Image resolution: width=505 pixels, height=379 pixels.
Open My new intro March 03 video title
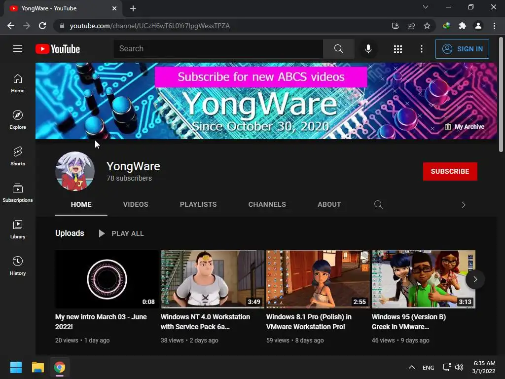pyautogui.click(x=101, y=322)
